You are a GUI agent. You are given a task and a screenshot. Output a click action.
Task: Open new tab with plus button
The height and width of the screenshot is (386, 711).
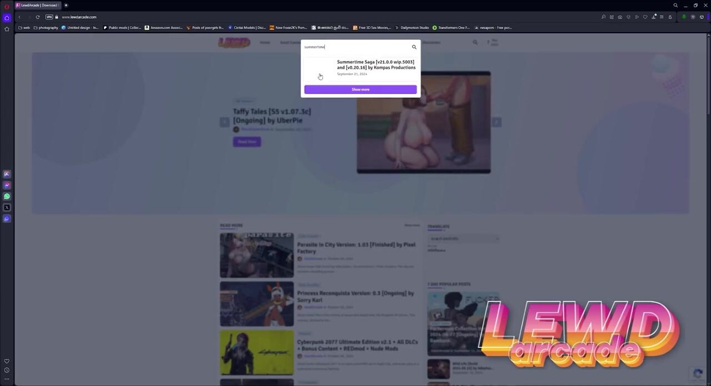coord(66,6)
